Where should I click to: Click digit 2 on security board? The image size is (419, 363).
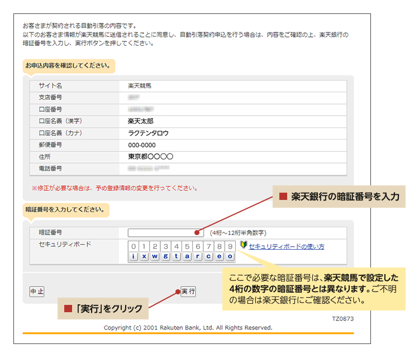(x=155, y=246)
